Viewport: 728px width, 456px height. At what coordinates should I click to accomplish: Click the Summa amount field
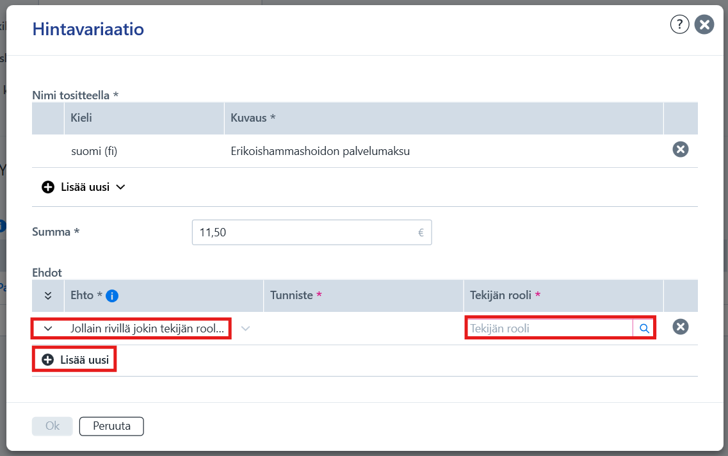pos(312,232)
